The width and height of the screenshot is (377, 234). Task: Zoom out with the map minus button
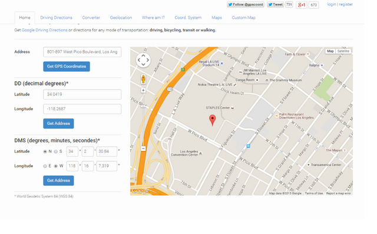coord(143,149)
